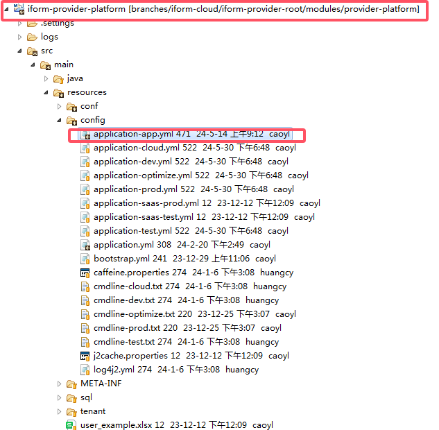Click the cmdline-cloud.txt file icon
This screenshot has height=430, width=439.
85,286
